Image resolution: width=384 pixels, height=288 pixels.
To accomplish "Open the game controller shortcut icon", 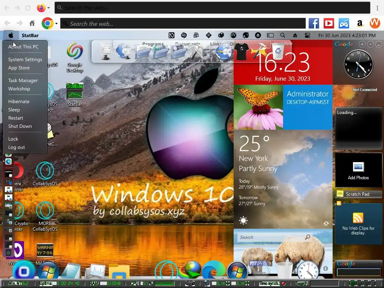I will click(344, 24).
